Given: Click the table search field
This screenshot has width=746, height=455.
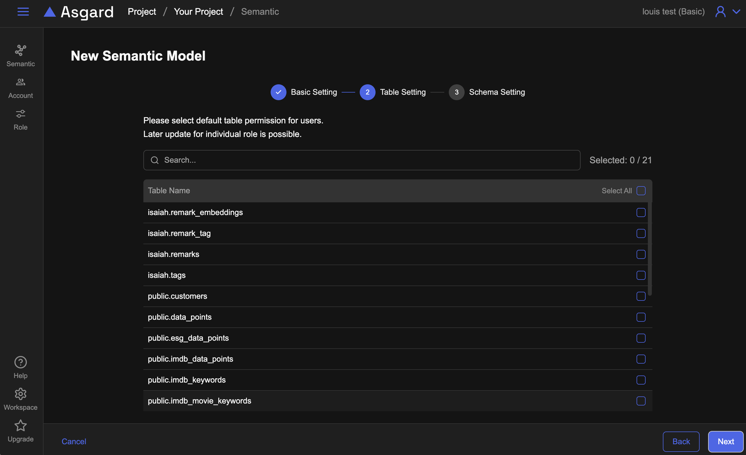Looking at the screenshot, I should 361,160.
